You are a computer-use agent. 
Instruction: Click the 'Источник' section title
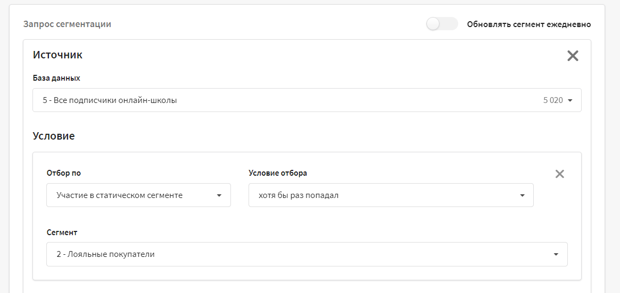57,55
